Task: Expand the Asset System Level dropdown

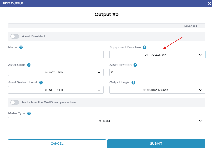Action: [56, 90]
